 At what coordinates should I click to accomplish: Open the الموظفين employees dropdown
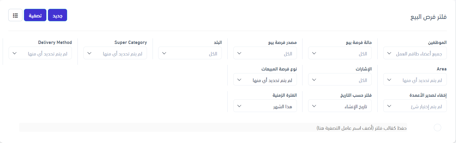coord(415,53)
